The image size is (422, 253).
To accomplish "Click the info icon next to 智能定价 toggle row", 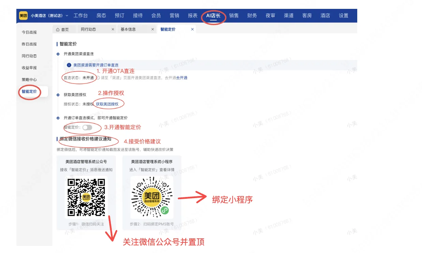I will click(58, 117).
